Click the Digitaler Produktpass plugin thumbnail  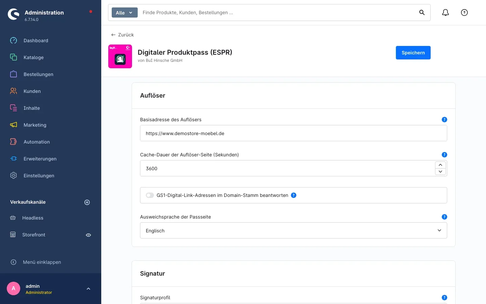(120, 56)
